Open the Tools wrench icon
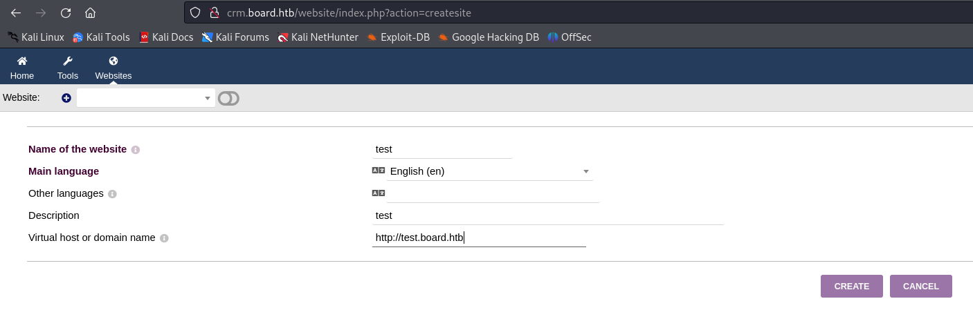973x319 pixels. tap(68, 61)
